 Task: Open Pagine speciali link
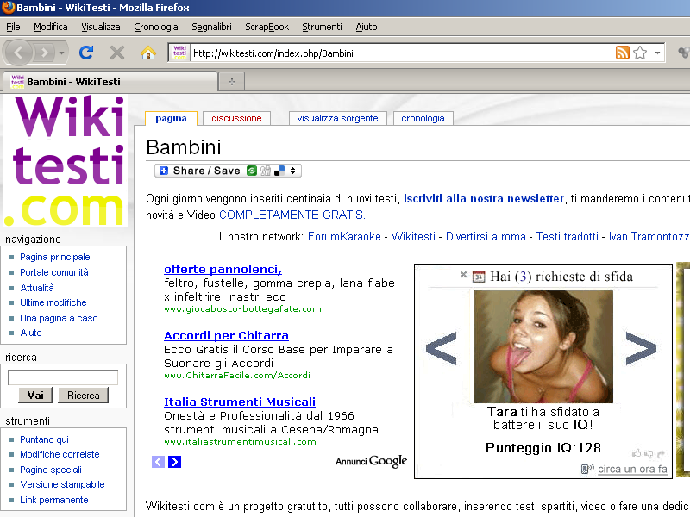(51, 470)
